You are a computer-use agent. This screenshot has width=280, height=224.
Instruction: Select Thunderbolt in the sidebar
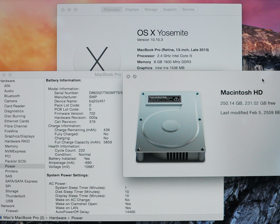[15, 196]
